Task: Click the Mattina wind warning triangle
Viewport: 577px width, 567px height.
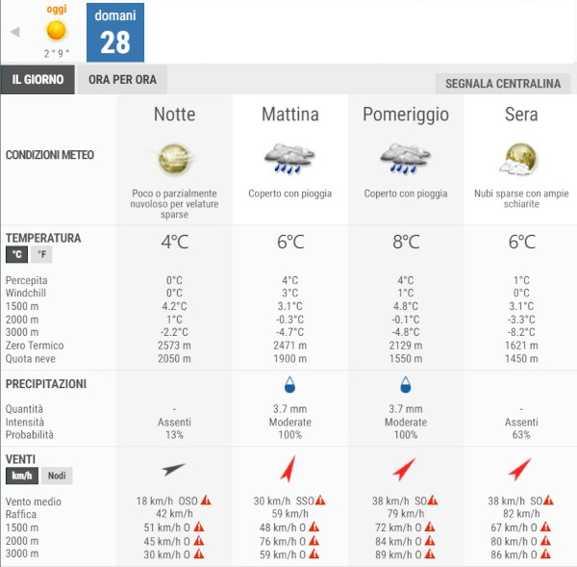Action: point(320,501)
